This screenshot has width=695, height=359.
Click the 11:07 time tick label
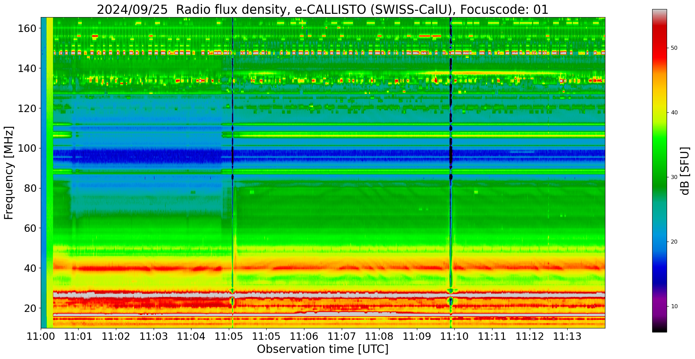342,336
